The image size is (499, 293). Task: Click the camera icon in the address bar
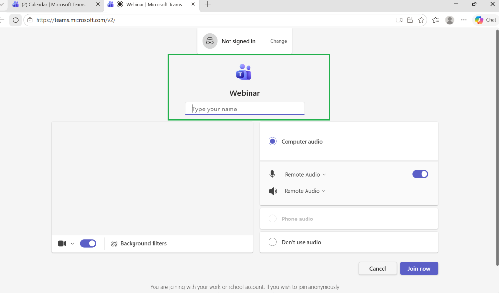(x=399, y=20)
